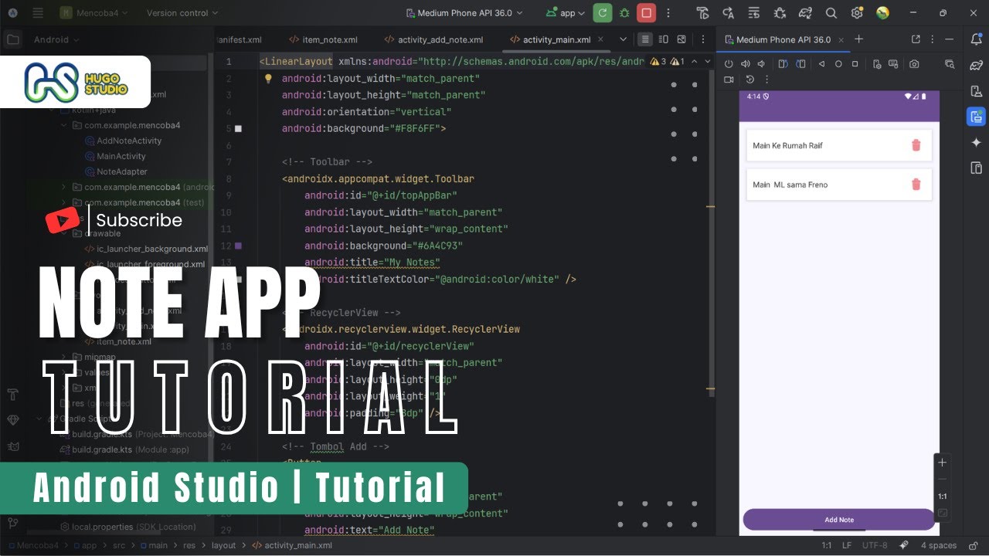Open Android project view dropdown
This screenshot has width=989, height=556.
56,39
